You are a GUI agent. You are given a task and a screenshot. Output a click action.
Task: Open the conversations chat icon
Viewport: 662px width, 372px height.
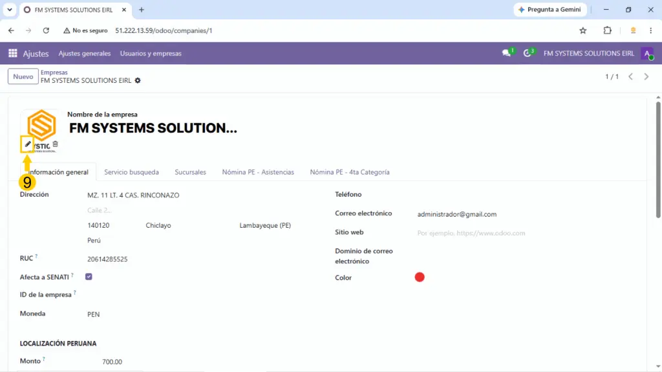(506, 53)
